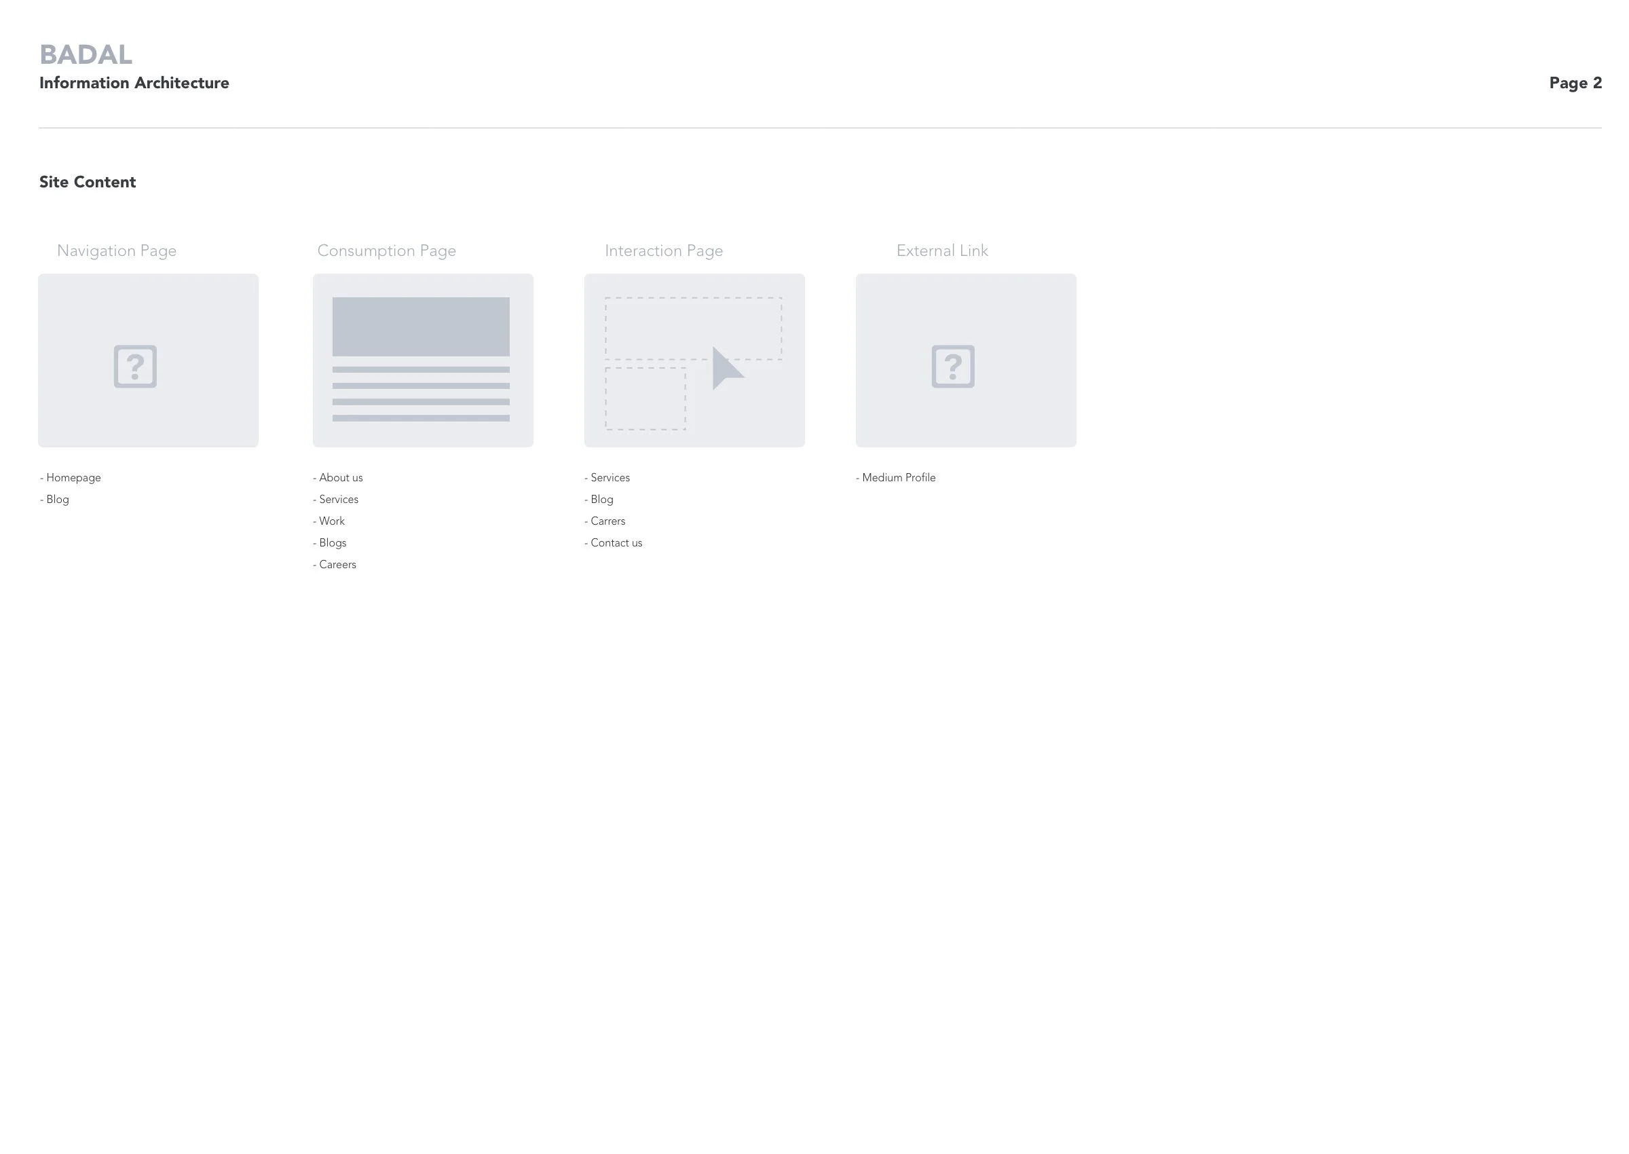
Task: Select the External Link thumbnail card
Action: (965, 360)
